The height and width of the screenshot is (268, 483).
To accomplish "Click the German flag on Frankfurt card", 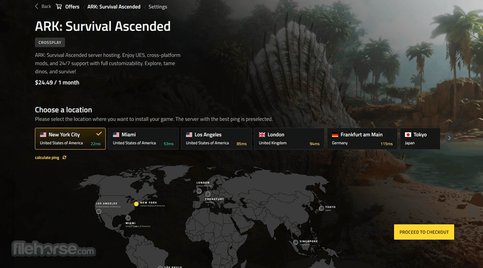I will pos(335,135).
